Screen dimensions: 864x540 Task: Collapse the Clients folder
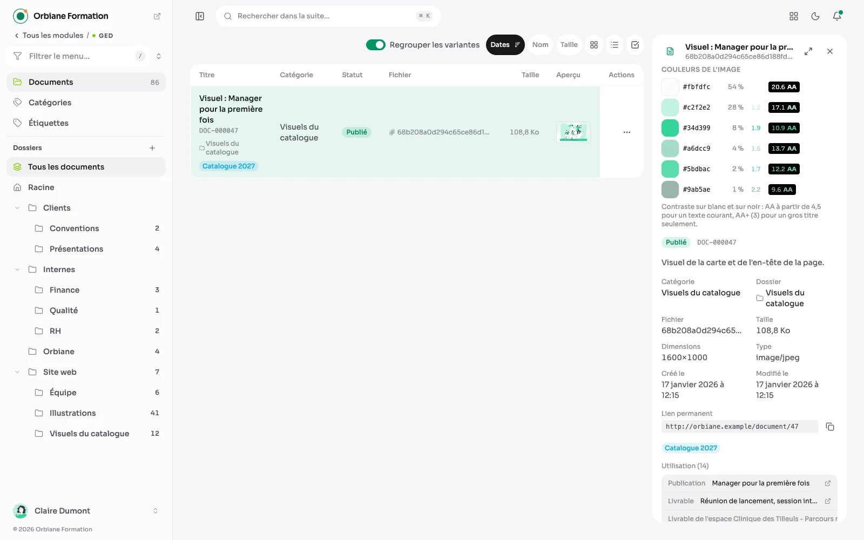17,208
